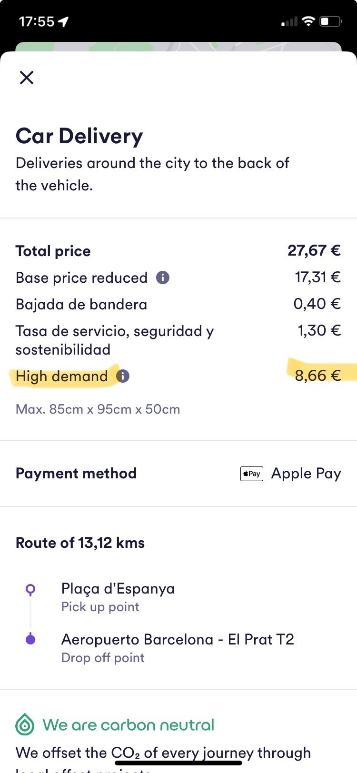Open the Payment method row
The width and height of the screenshot is (357, 773).
point(178,474)
